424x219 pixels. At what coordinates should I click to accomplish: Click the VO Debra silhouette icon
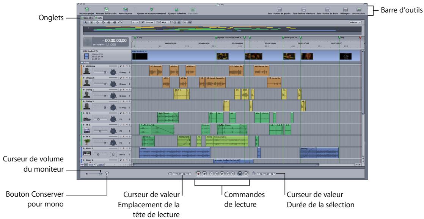[87, 72]
